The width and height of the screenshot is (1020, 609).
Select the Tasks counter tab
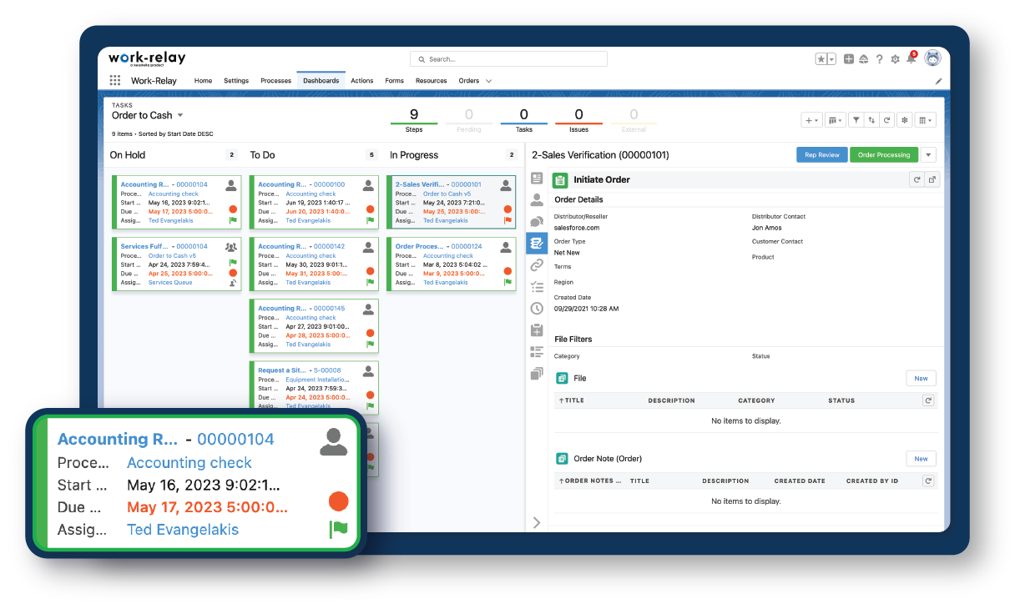523,119
